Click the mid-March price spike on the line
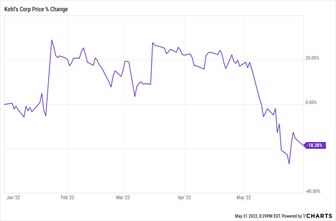This screenshot has height=221, width=336. (x=153, y=43)
